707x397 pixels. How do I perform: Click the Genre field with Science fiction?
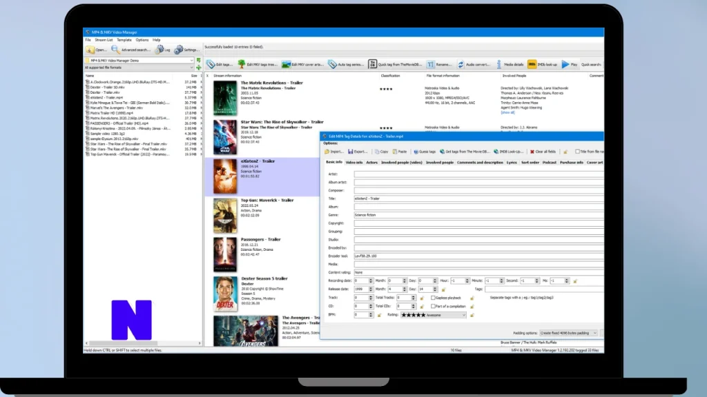tap(478, 215)
